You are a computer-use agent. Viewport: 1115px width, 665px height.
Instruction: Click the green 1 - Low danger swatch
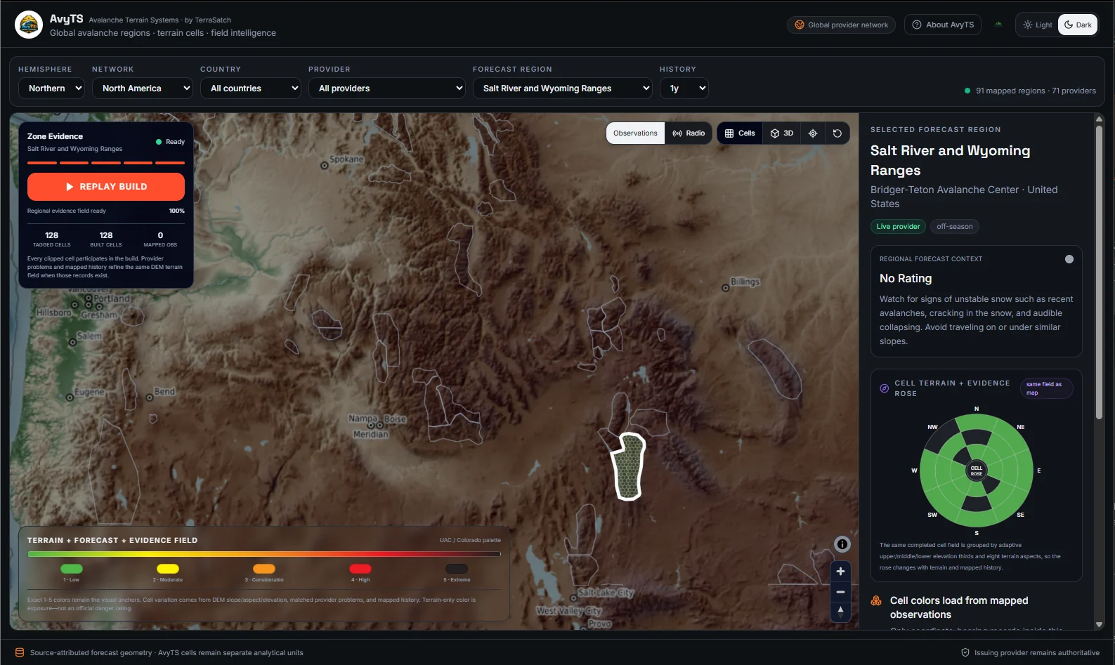[72, 569]
